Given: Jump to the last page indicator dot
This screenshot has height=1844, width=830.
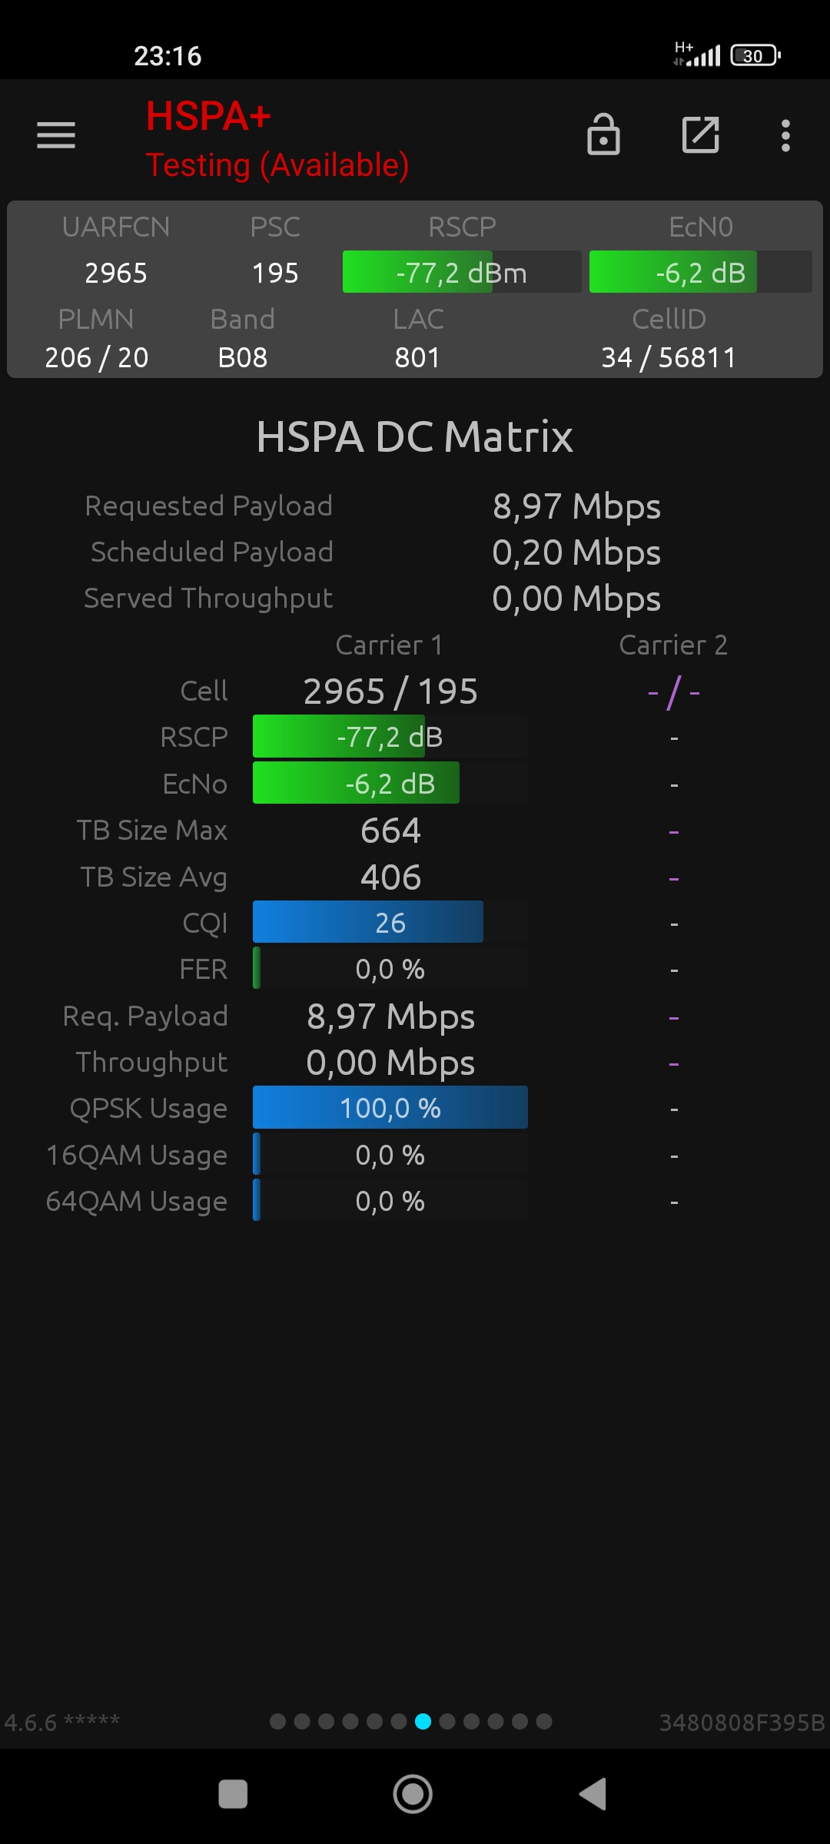Looking at the screenshot, I should click(x=544, y=1722).
